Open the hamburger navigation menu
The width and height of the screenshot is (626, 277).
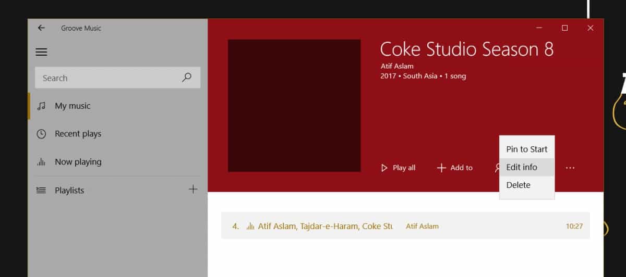[41, 52]
